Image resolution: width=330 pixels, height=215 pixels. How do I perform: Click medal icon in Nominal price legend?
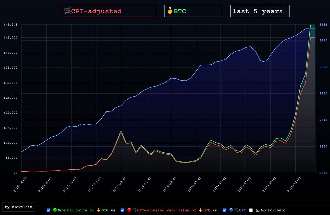pyautogui.click(x=98, y=210)
